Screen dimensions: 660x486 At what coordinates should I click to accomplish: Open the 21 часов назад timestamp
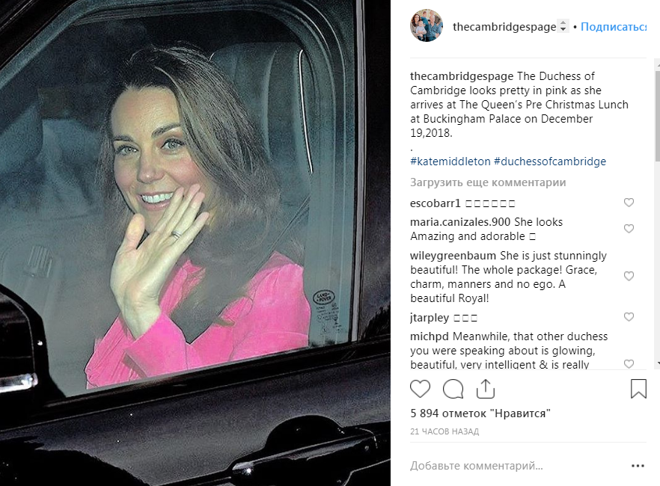(x=444, y=431)
